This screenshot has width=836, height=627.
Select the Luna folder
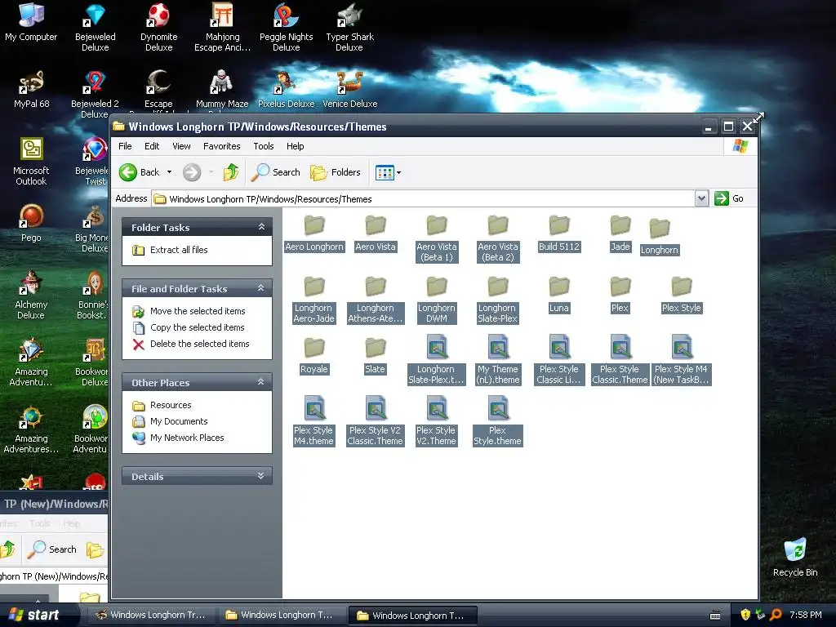pyautogui.click(x=558, y=295)
